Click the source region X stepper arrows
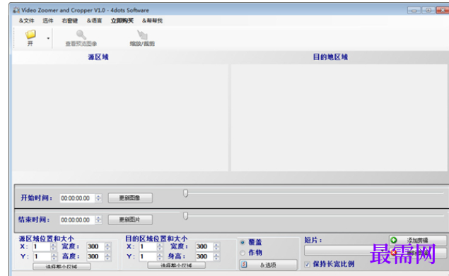The width and height of the screenshot is (449, 276). 54,246
